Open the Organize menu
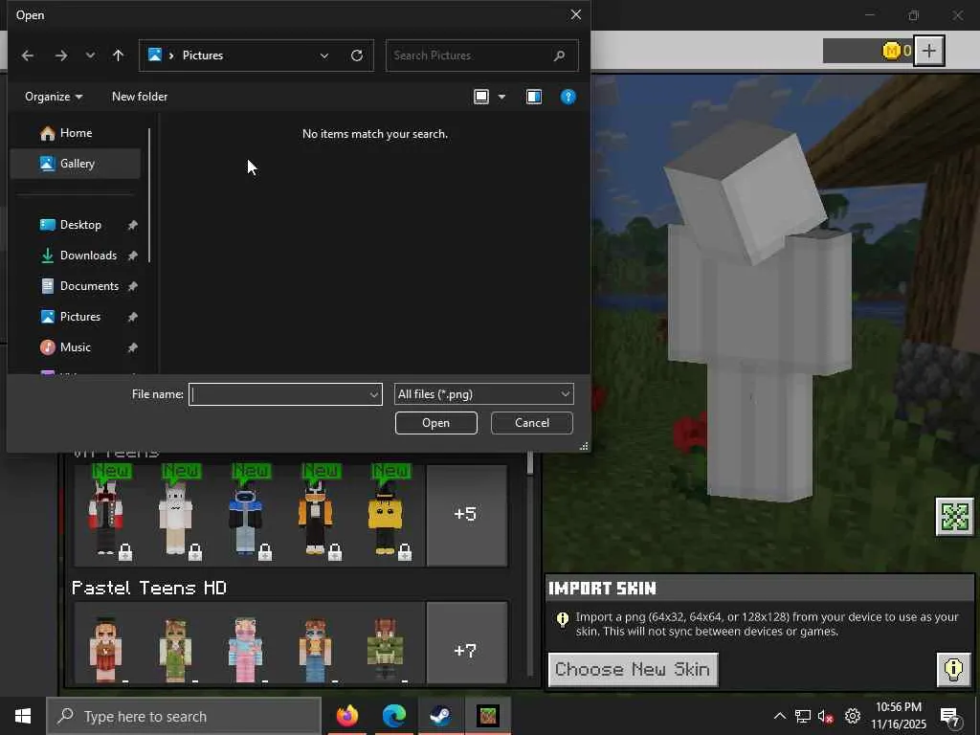980x735 pixels. pos(54,97)
